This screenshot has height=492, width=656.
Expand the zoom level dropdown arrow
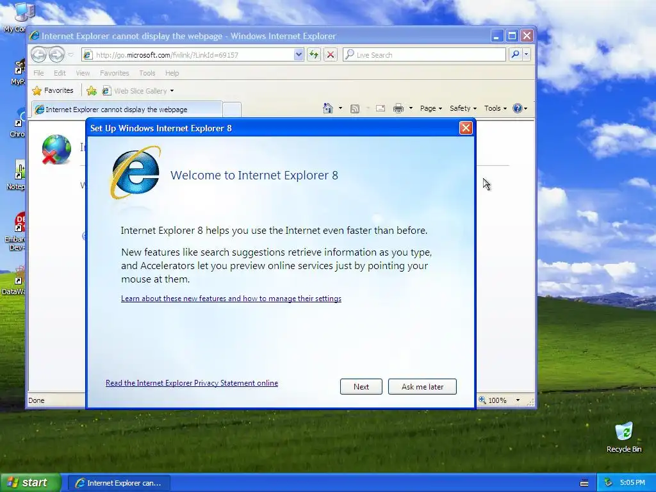(x=518, y=400)
